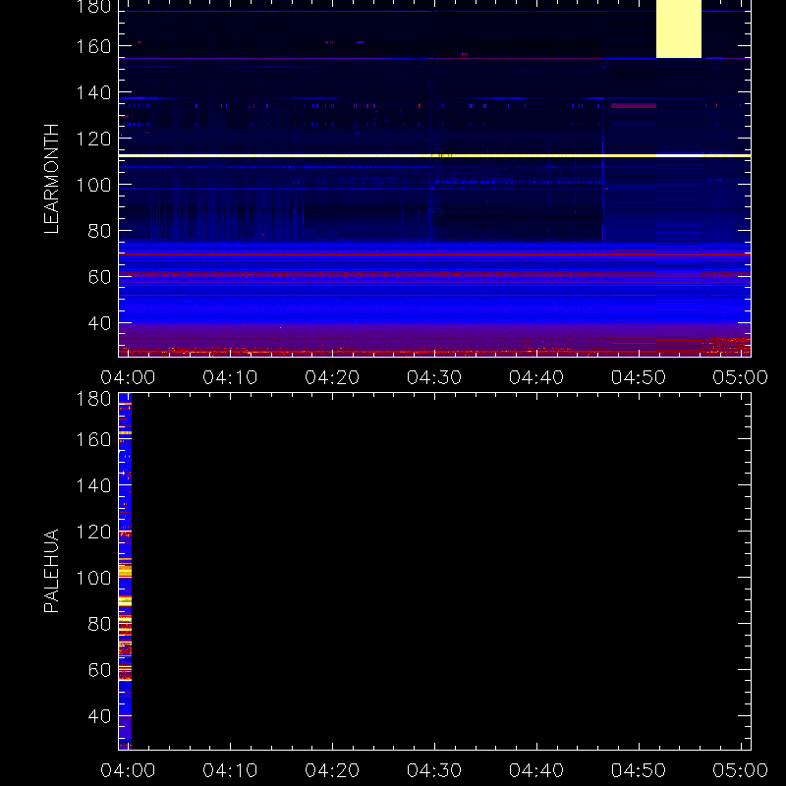Viewport: 786px width, 786px height.
Task: Click the 04:20 time label under the LEARMONTH plot
Action: click(332, 377)
